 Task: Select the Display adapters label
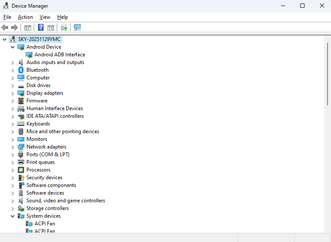[45, 93]
